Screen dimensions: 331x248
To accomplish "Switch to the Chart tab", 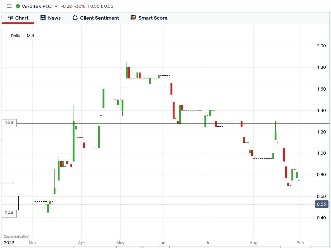I will (x=18, y=18).
